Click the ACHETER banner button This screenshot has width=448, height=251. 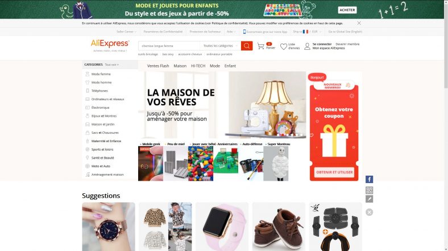click(x=347, y=10)
